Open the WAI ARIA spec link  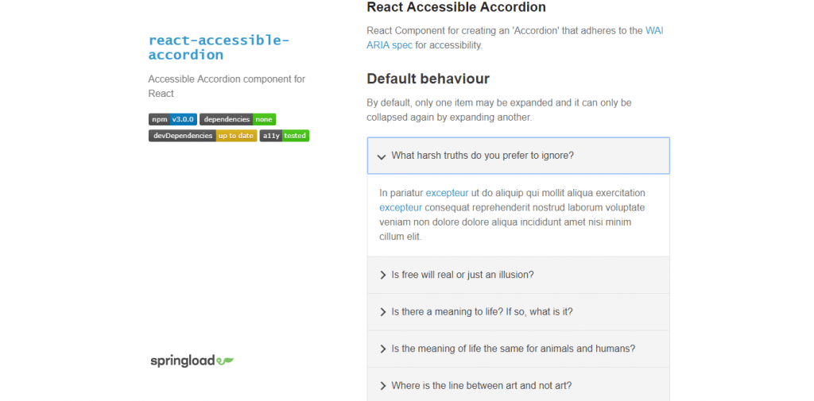515,38
